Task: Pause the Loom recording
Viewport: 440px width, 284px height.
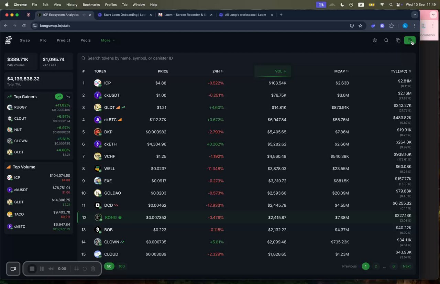Action: (42, 269)
